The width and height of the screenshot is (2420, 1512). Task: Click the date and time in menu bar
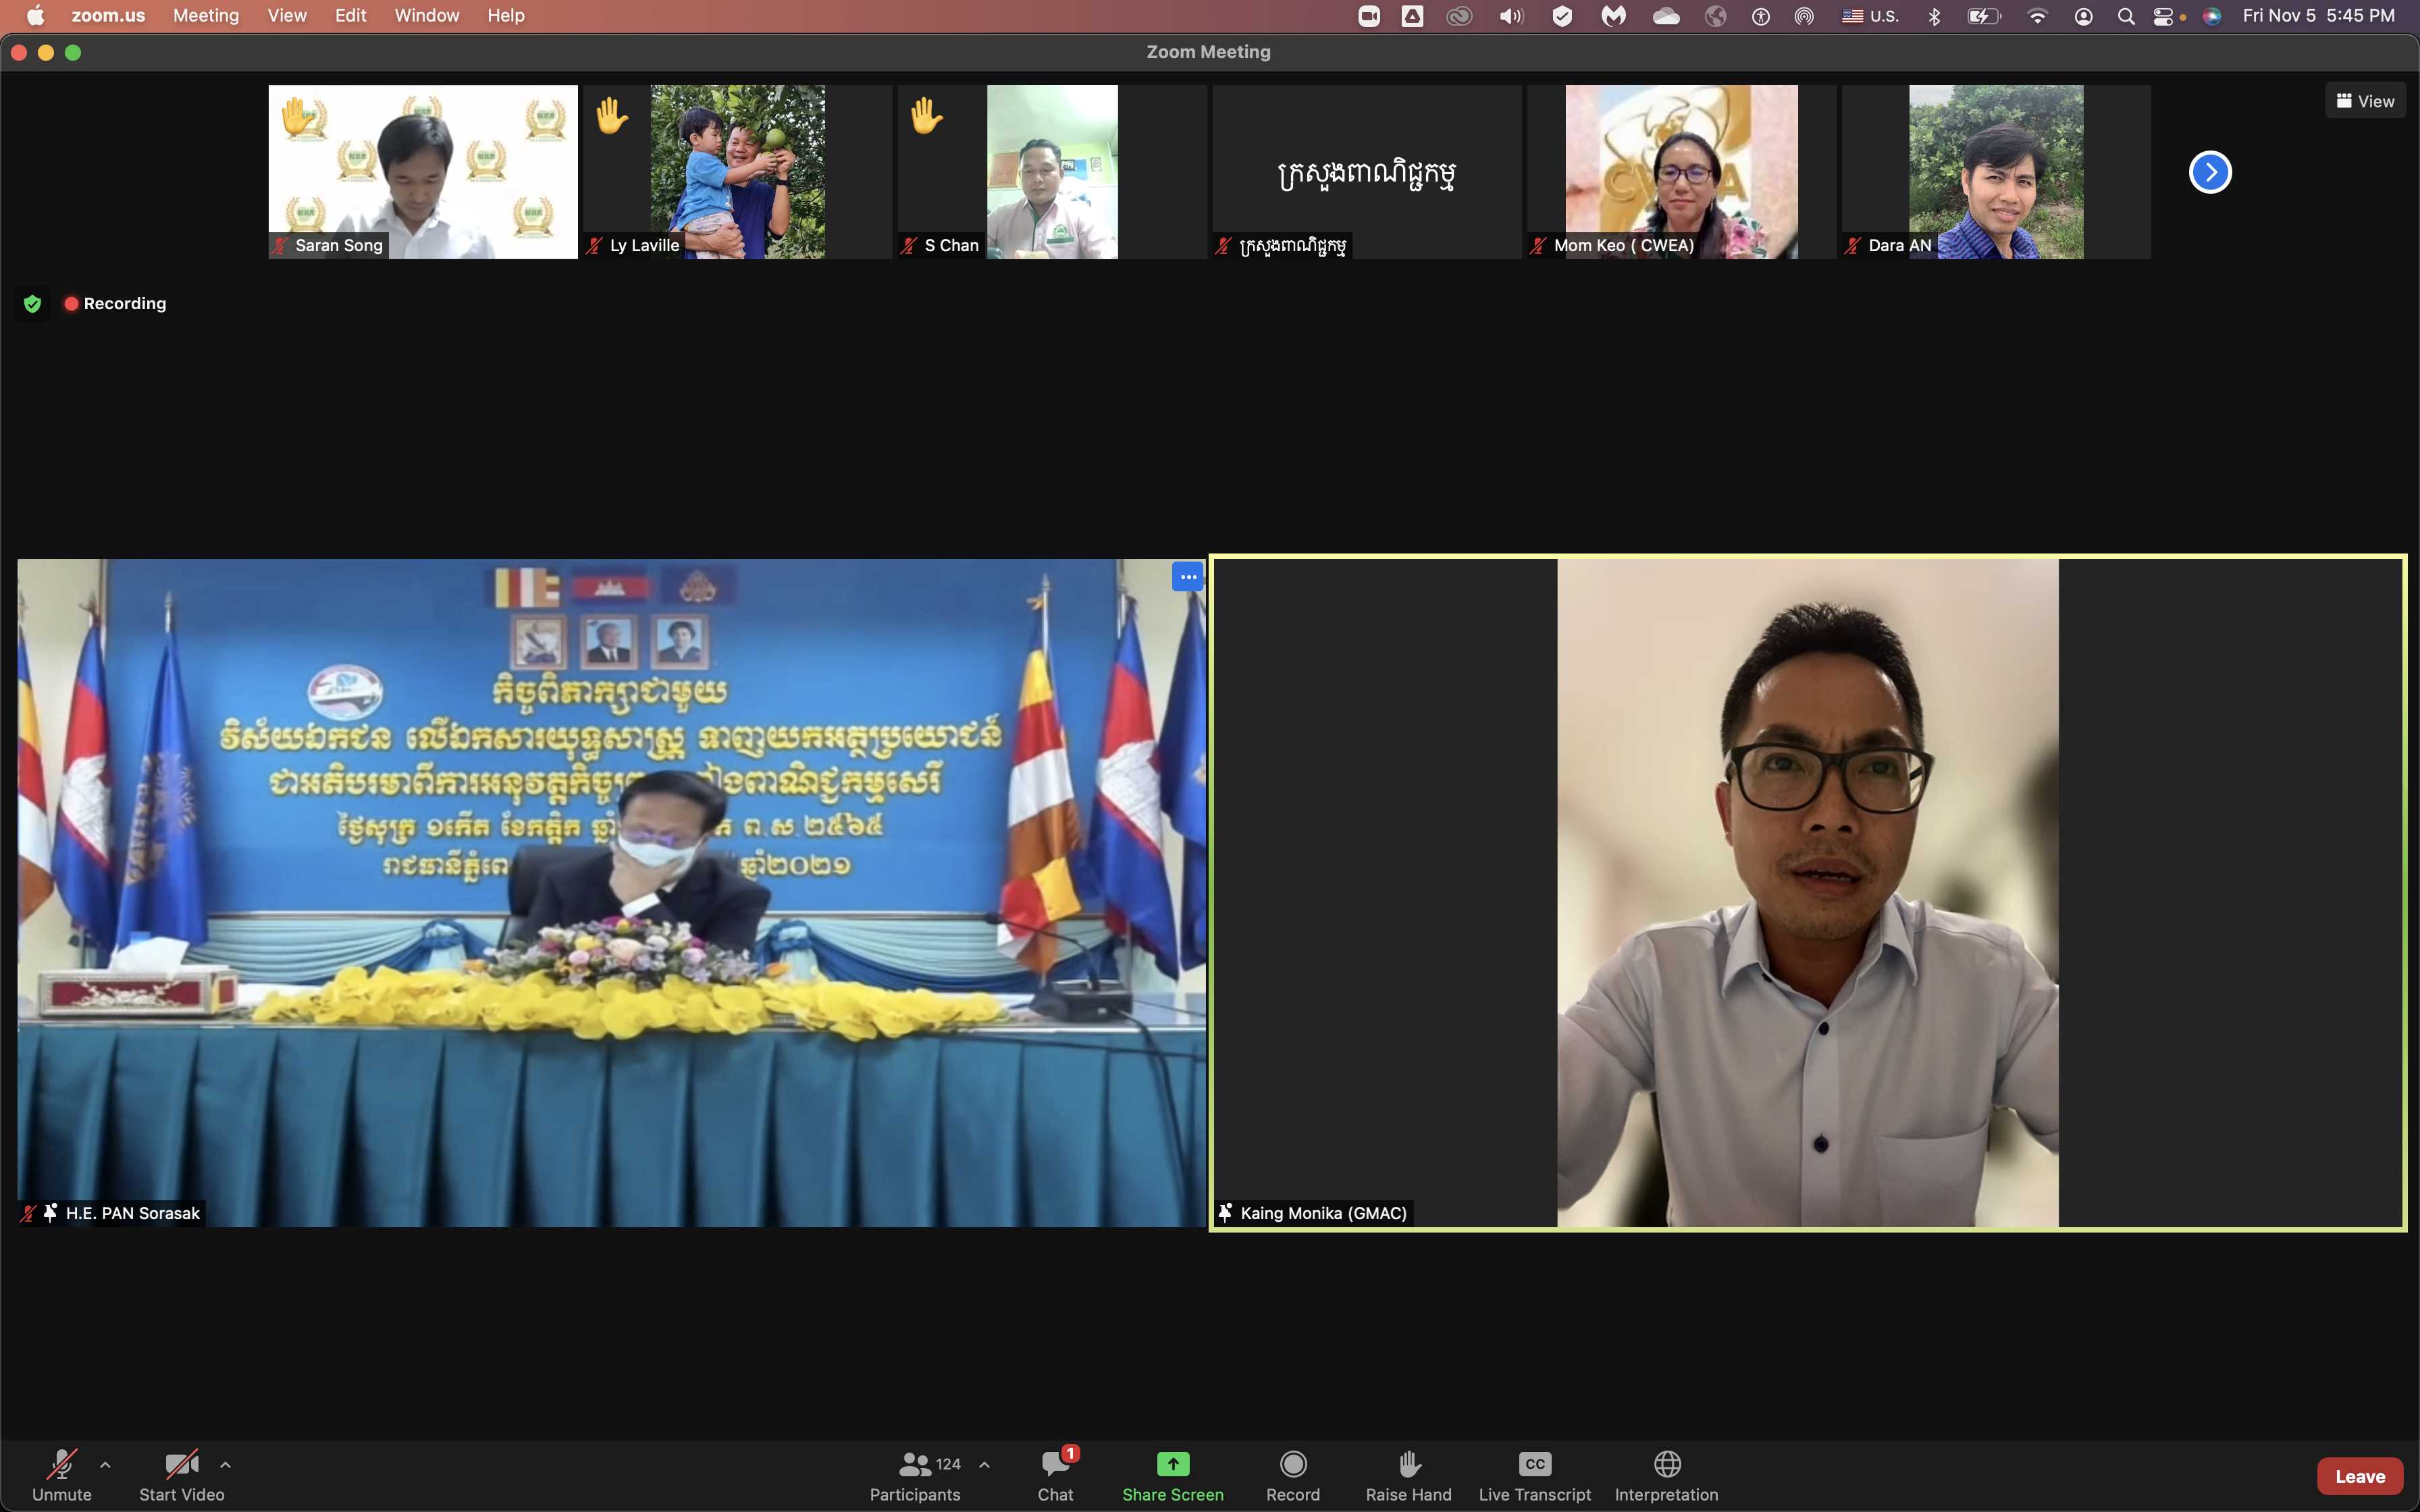click(x=2318, y=15)
